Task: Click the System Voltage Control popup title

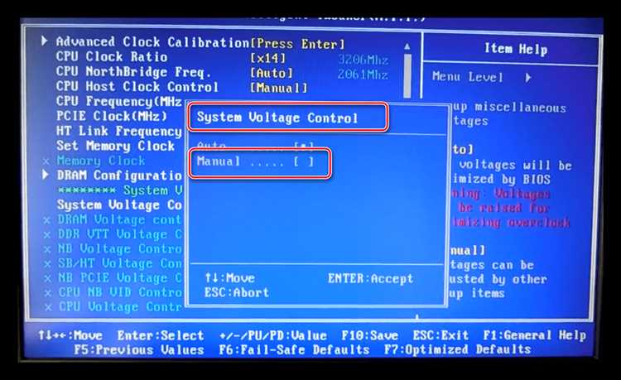Action: pyautogui.click(x=277, y=118)
